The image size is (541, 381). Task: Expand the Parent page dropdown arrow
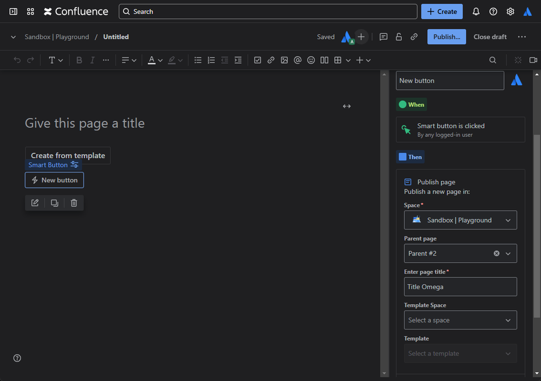[508, 253]
